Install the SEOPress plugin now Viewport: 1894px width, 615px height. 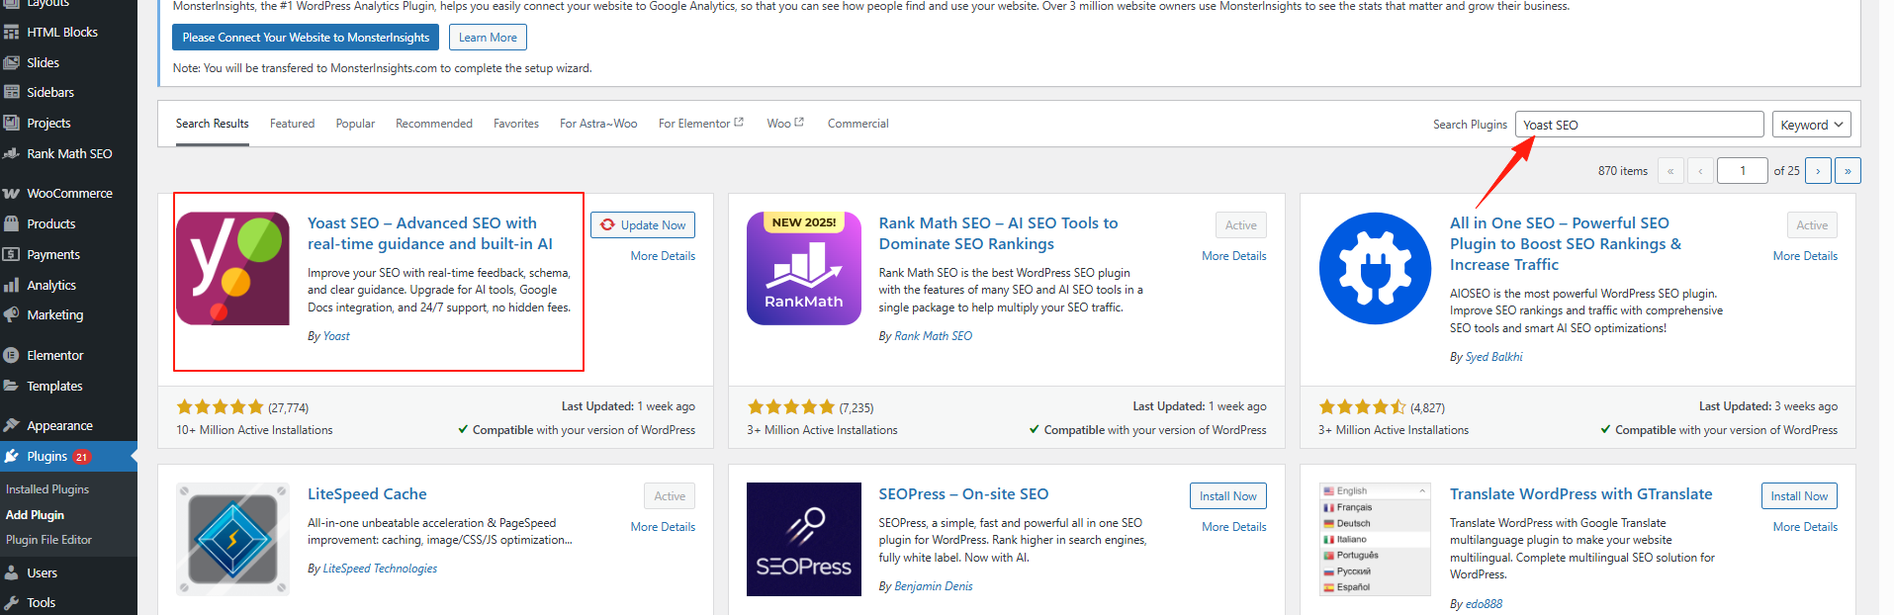click(1227, 496)
